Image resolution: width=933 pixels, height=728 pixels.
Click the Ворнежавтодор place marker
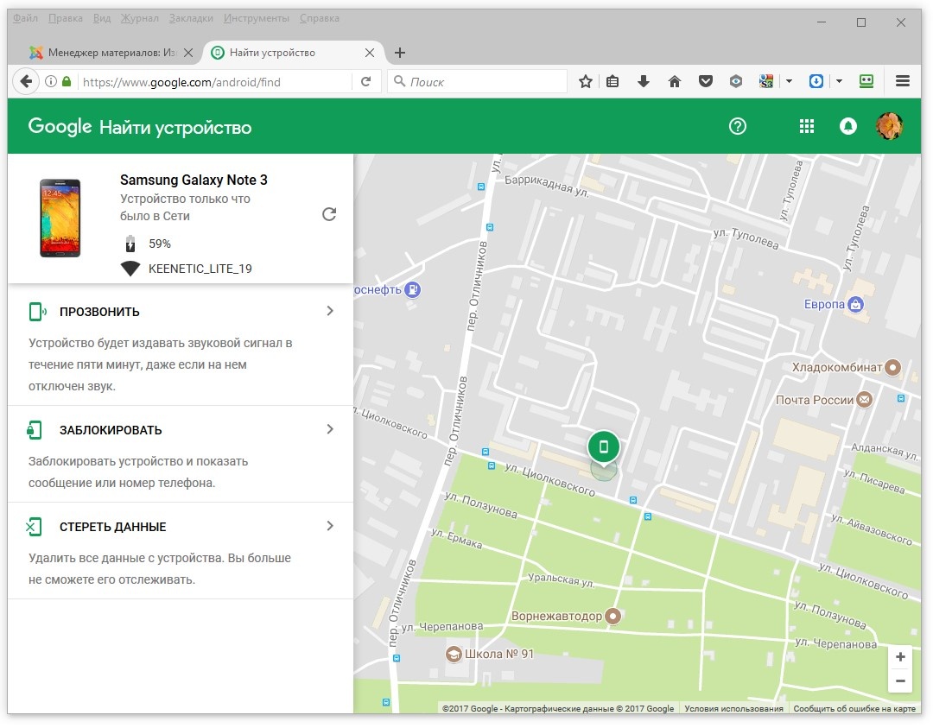612,617
